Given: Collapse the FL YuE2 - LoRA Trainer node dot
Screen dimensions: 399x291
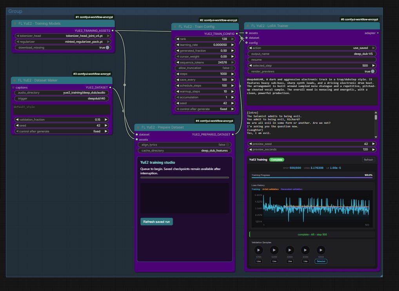Looking at the screenshot, I should pos(248,26).
